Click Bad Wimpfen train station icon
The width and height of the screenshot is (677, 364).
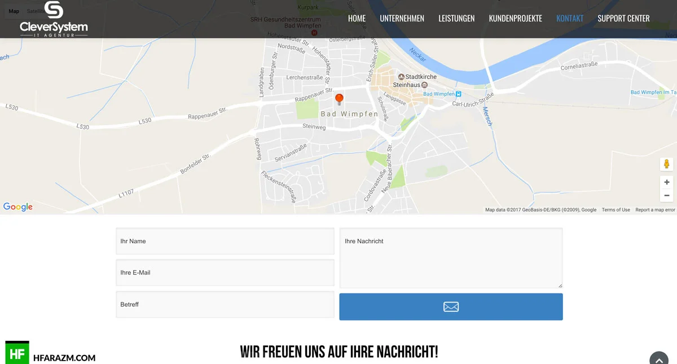pos(459,94)
